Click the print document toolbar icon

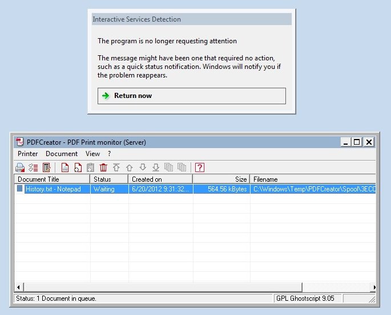click(65, 167)
